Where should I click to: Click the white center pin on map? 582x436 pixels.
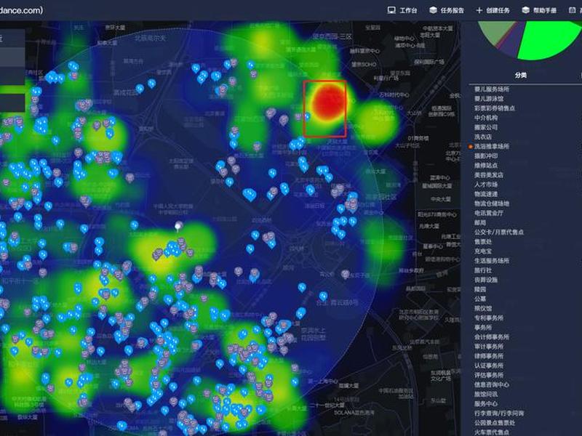(179, 225)
